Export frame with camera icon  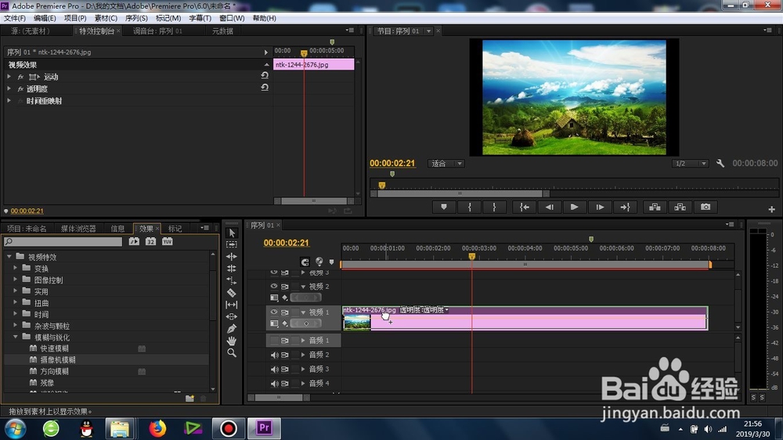click(x=705, y=207)
